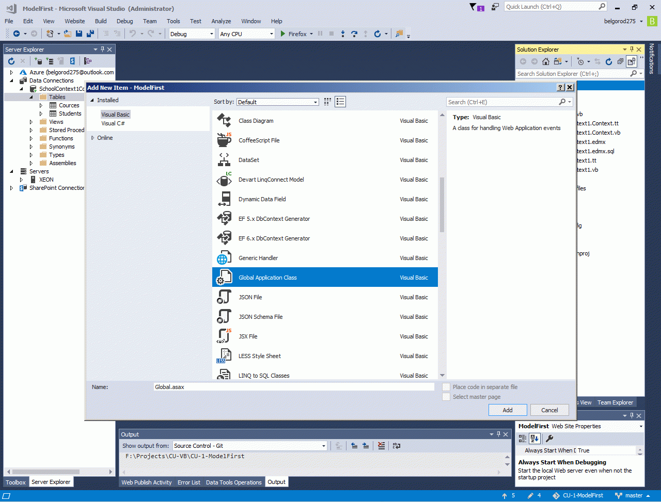Click Connect to Server icon in Server Explorer

50,61
